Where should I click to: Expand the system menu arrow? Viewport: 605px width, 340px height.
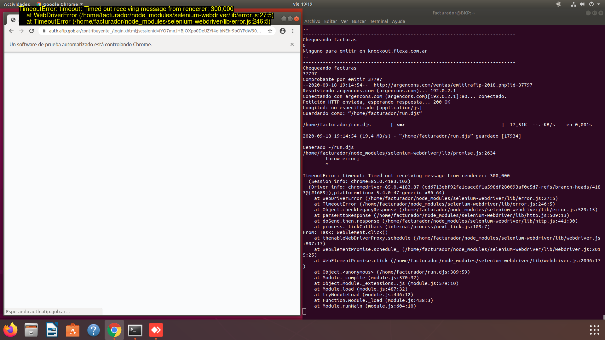click(599, 4)
